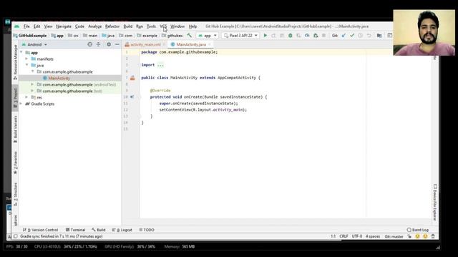Viewport: 458px width, 257px height.
Task: Expand com.example.githubexample (androidTest) package
Action: (x=32, y=84)
